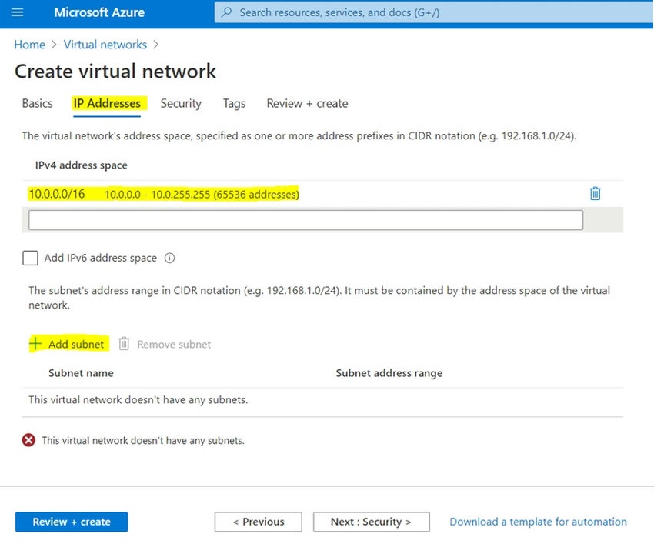
Task: Click the Remove subnet trash icon
Action: 124,344
